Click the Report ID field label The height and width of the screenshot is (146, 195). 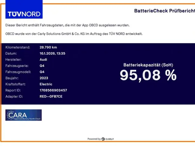pos(13,90)
